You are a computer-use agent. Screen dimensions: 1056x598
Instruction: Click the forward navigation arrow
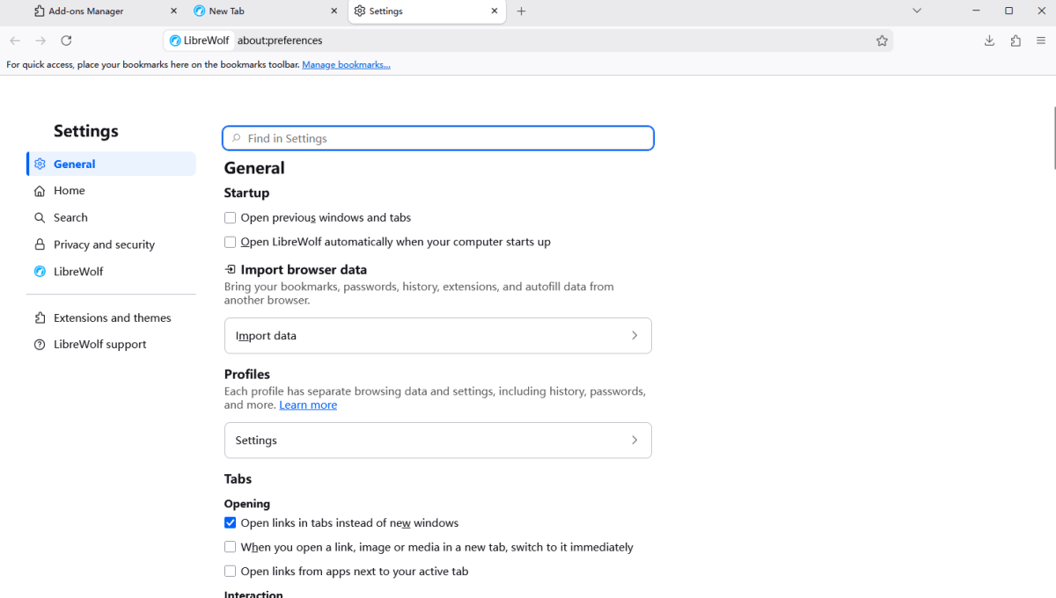(x=40, y=40)
